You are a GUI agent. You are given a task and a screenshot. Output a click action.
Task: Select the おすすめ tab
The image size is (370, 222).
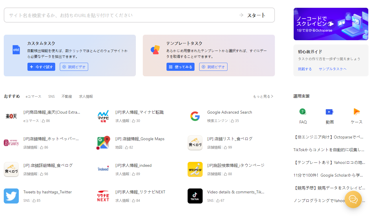[12, 96]
